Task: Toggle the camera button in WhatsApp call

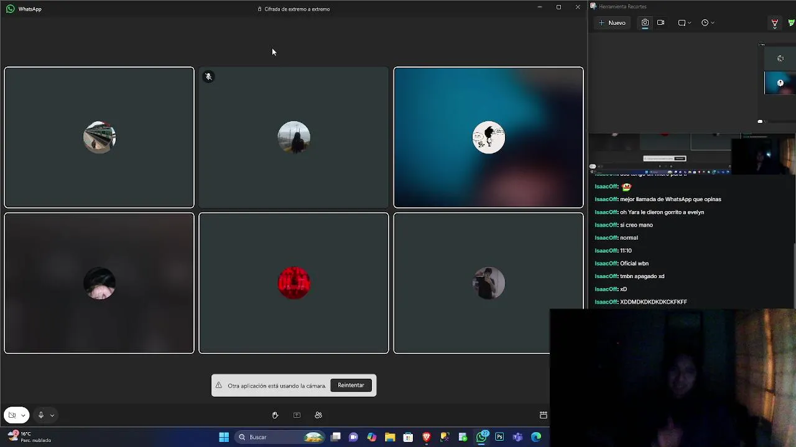Action: (x=12, y=415)
